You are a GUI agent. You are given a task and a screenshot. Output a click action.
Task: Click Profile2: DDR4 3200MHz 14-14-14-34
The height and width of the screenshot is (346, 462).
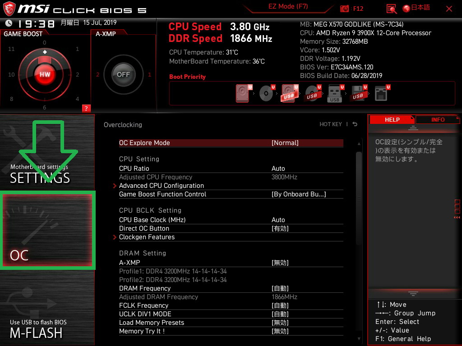[x=173, y=280]
